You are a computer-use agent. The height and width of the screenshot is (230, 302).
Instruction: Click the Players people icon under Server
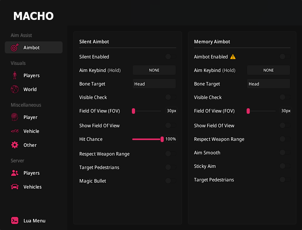click(x=15, y=173)
